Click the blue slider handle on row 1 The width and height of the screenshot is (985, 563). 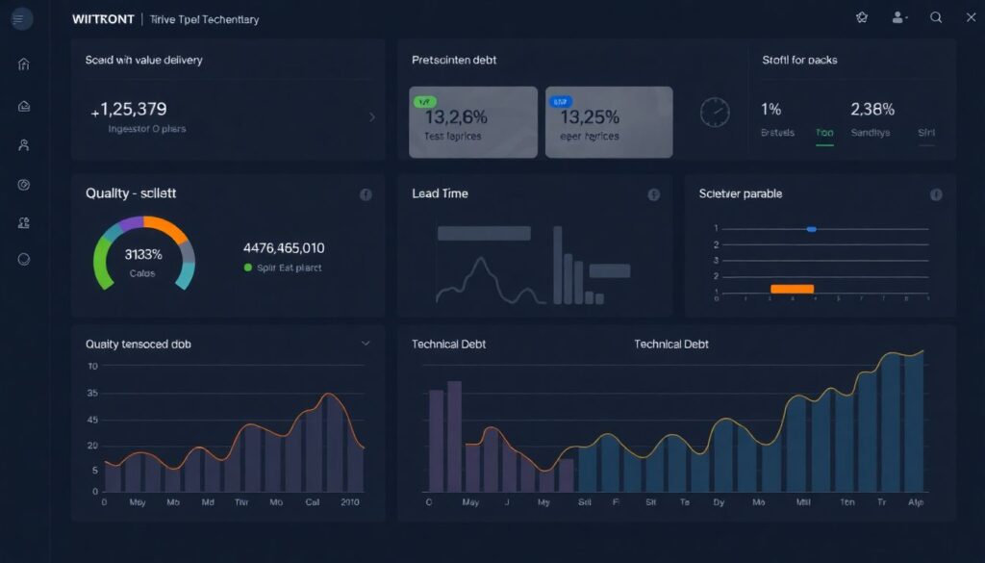pos(811,229)
